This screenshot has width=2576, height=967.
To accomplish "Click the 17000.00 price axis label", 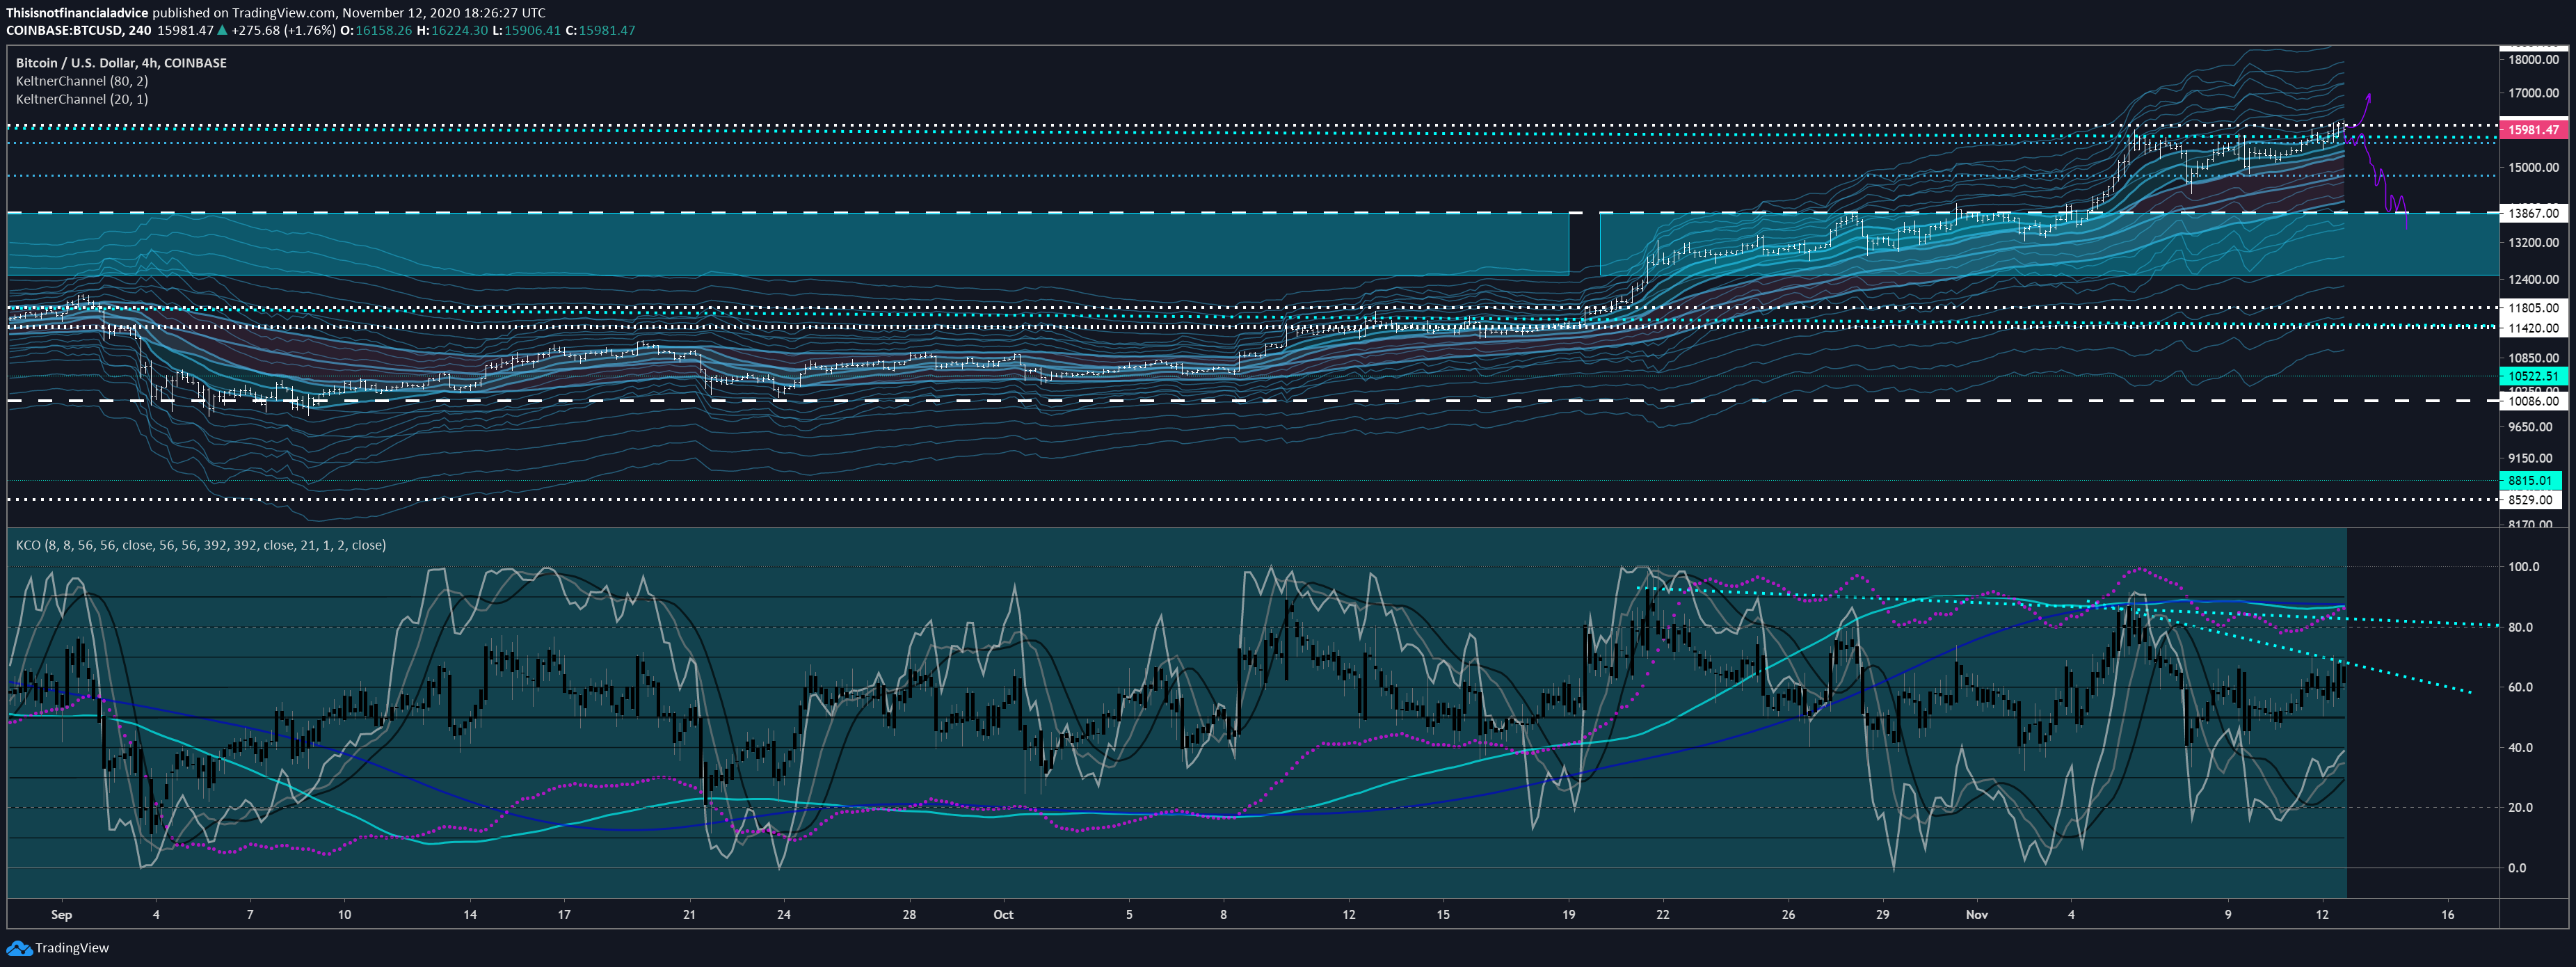I will pos(2533,93).
